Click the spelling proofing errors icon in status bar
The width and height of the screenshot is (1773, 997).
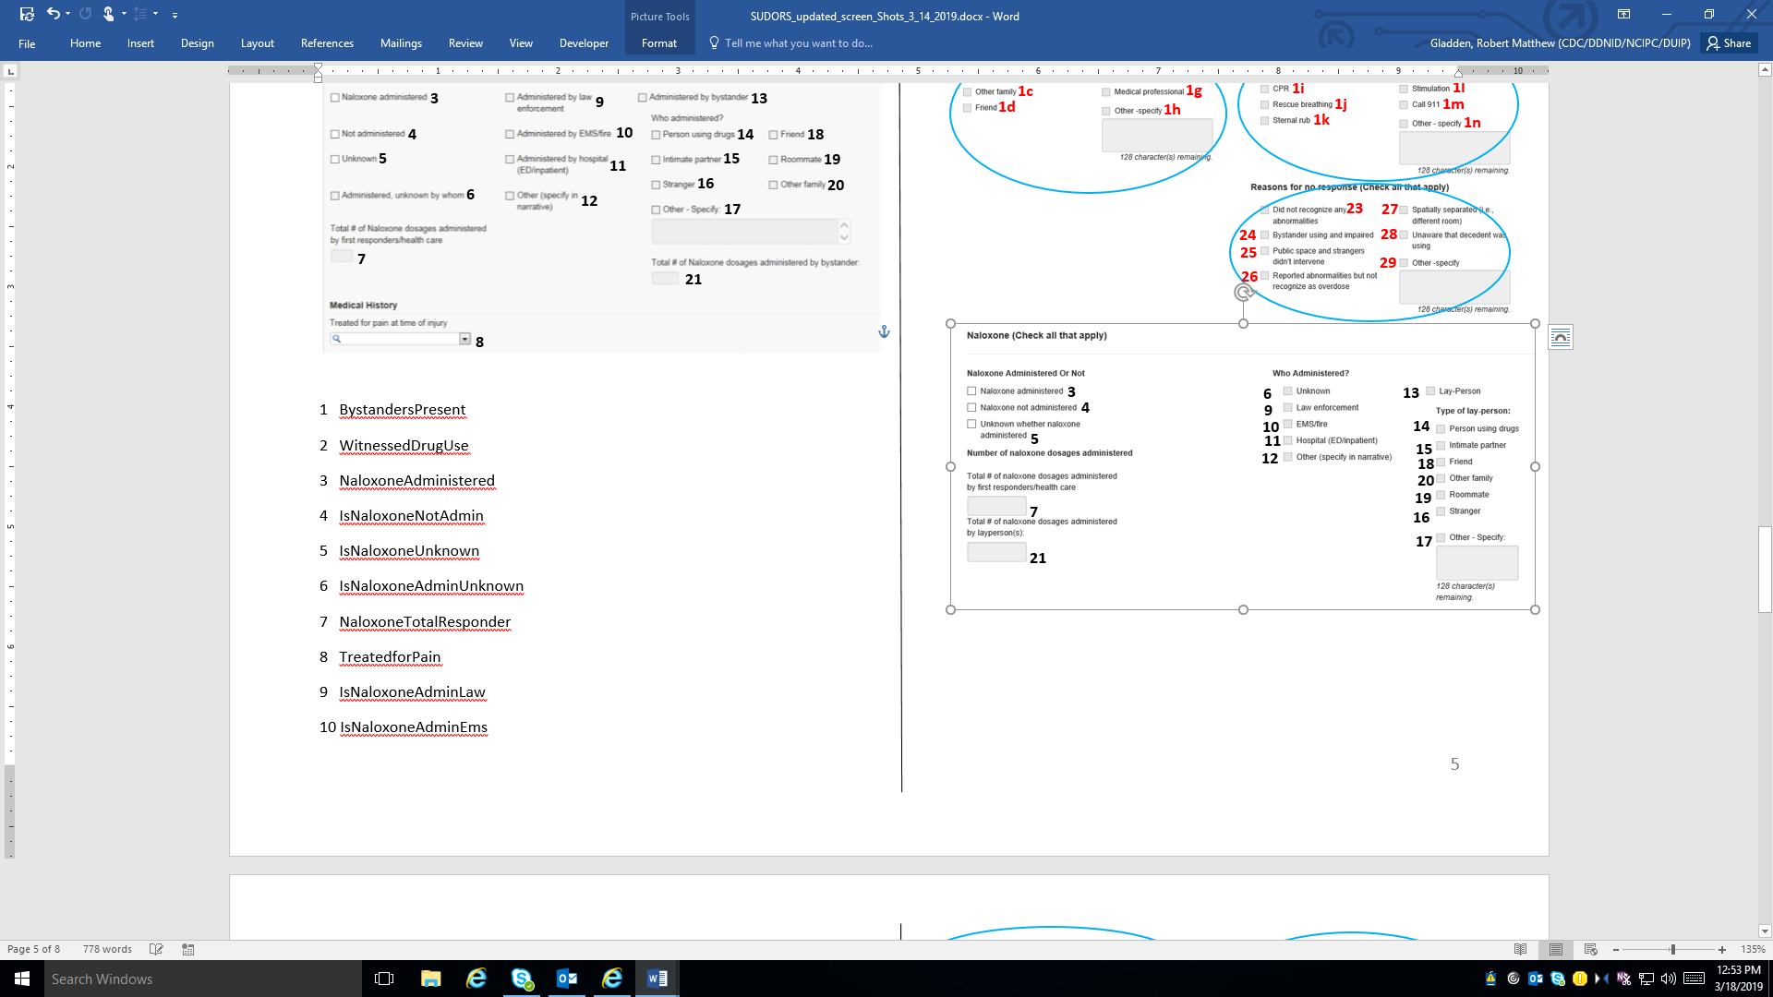(156, 949)
